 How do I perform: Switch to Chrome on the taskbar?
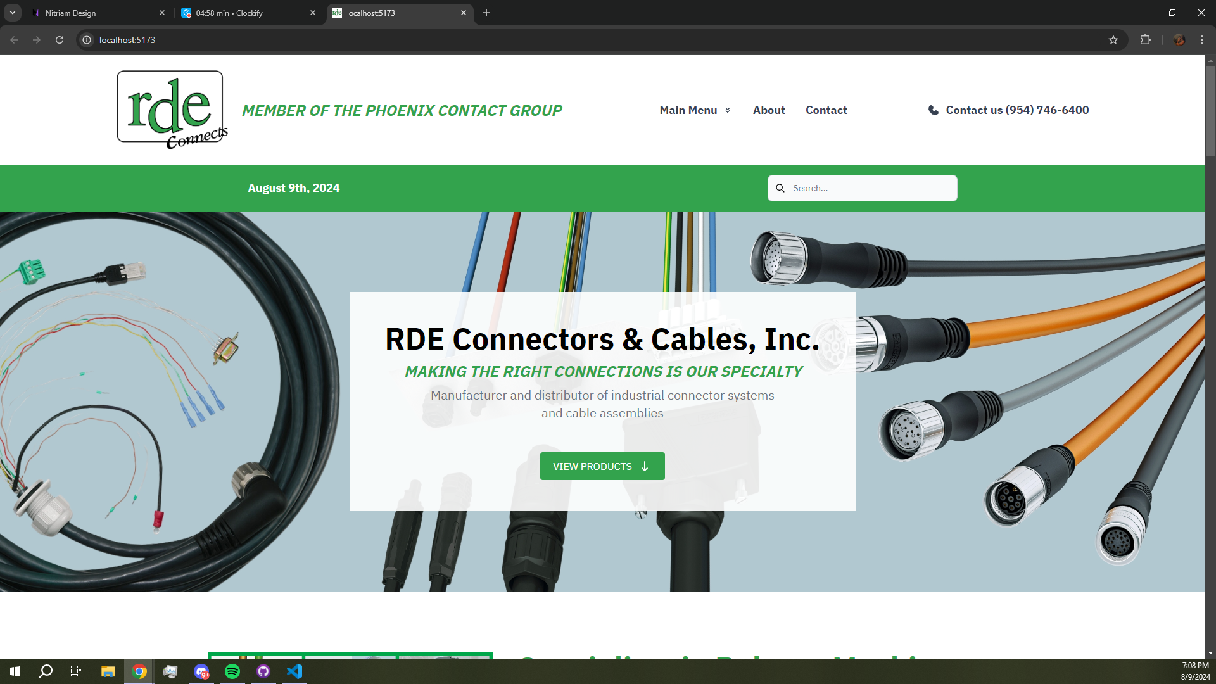pyautogui.click(x=139, y=671)
